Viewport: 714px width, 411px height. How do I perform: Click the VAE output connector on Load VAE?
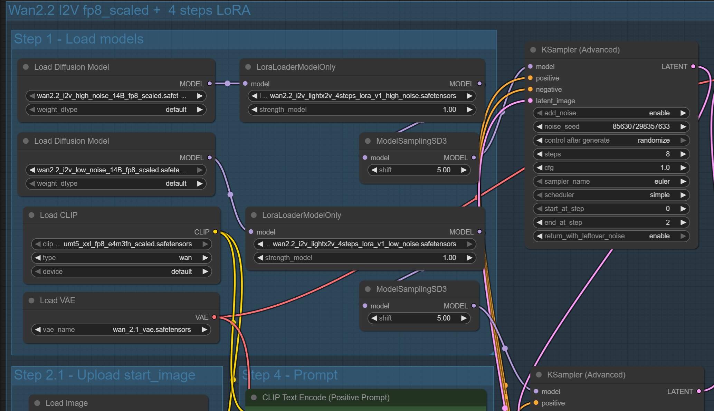214,317
